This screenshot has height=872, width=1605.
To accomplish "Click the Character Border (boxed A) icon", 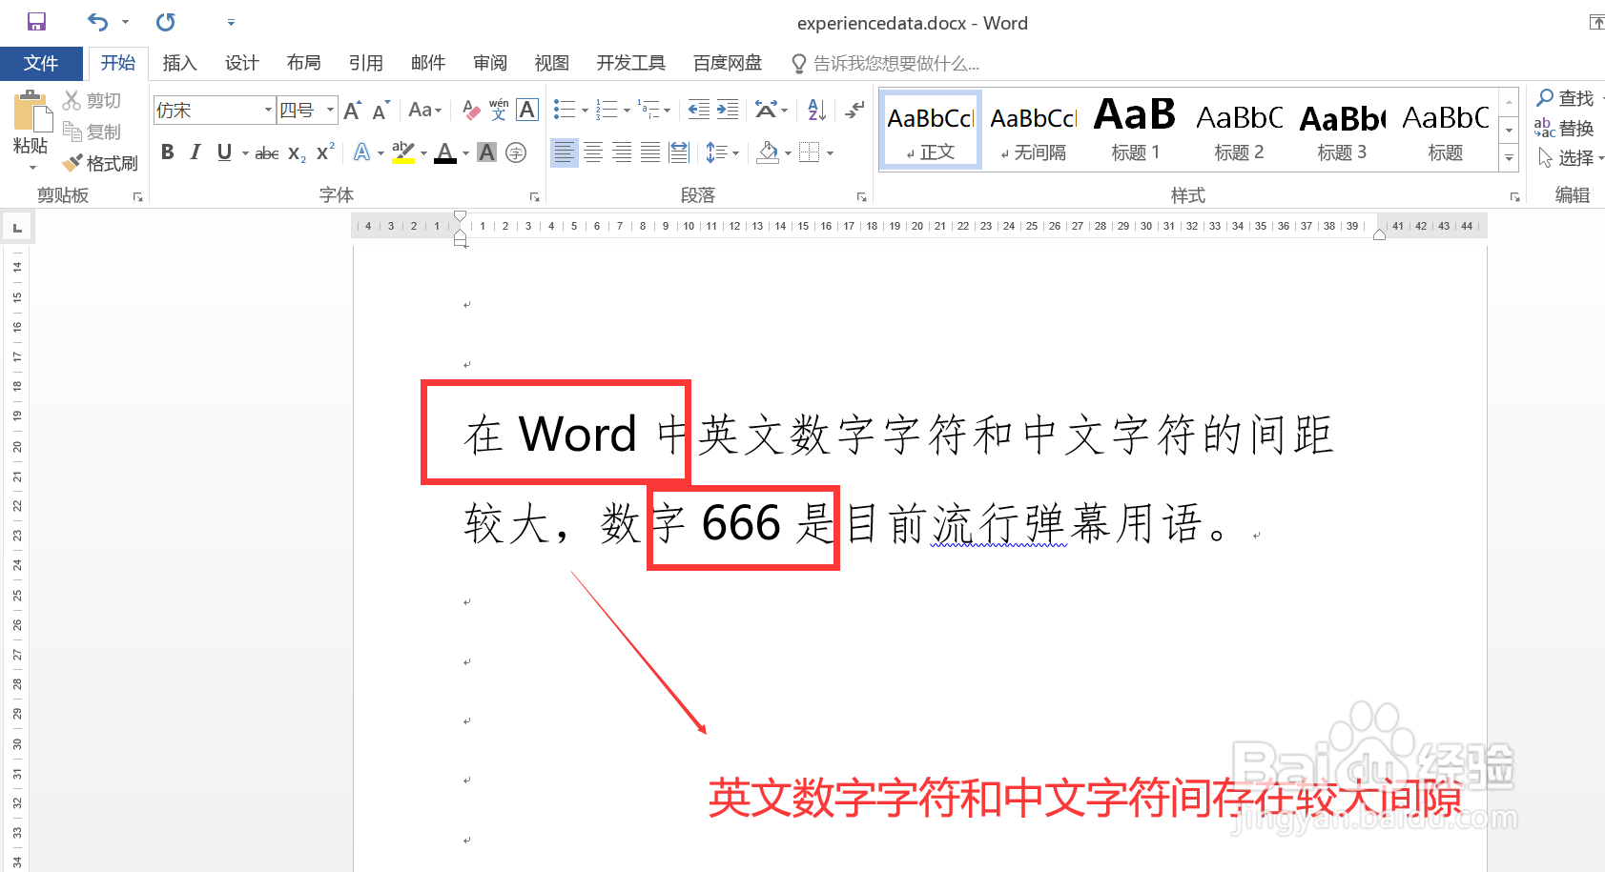I will pyautogui.click(x=527, y=111).
